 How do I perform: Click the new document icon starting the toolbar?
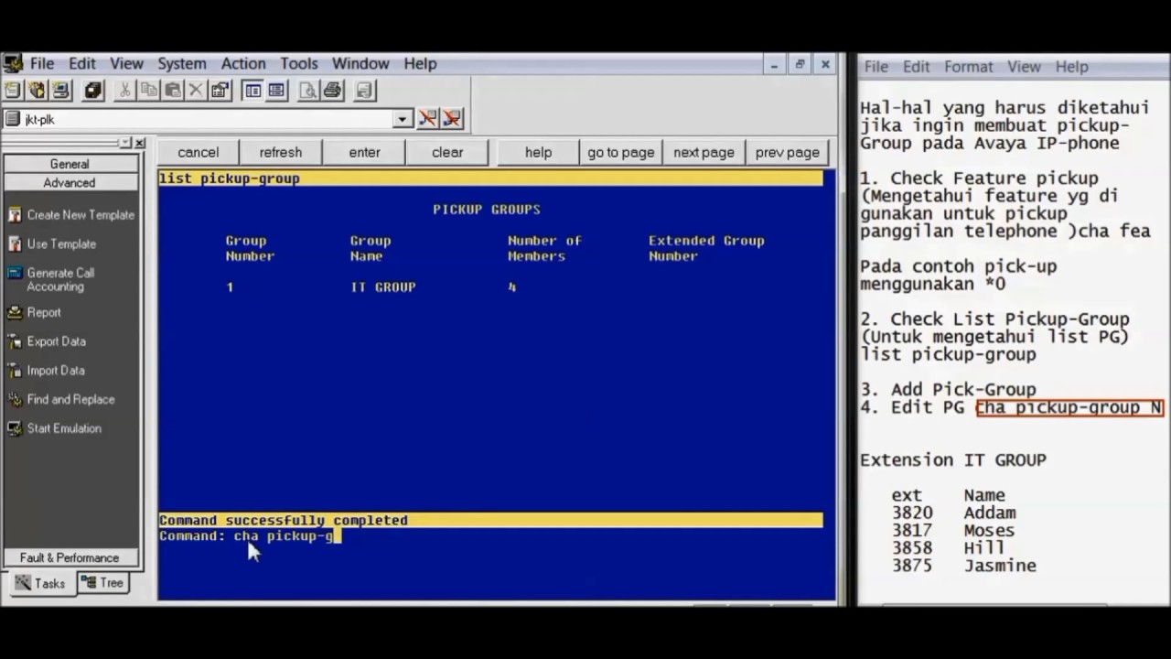tap(12, 90)
